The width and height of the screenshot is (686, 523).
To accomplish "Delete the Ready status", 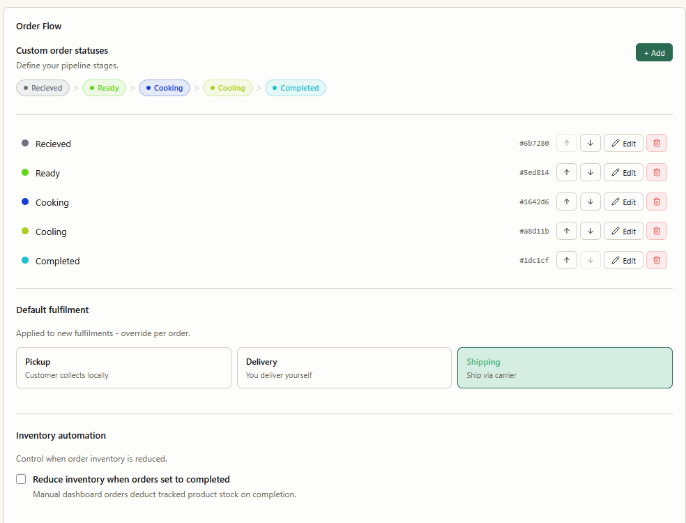I will pyautogui.click(x=656, y=172).
